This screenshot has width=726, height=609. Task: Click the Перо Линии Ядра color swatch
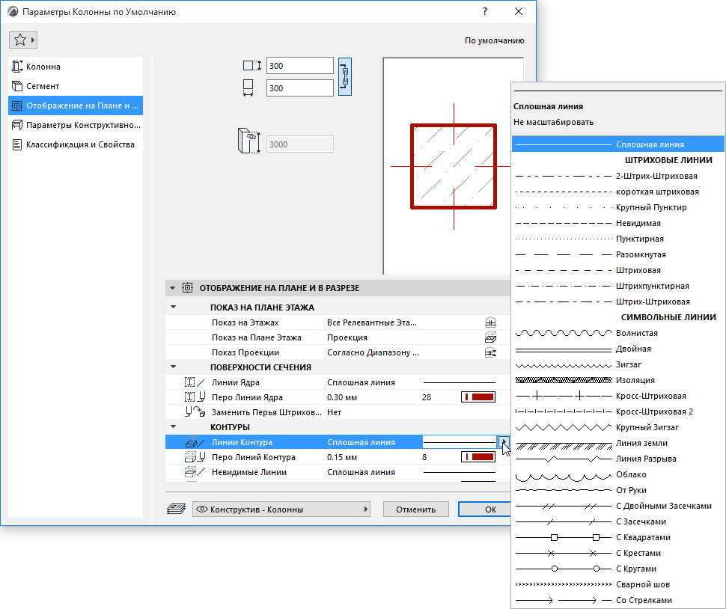[478, 397]
